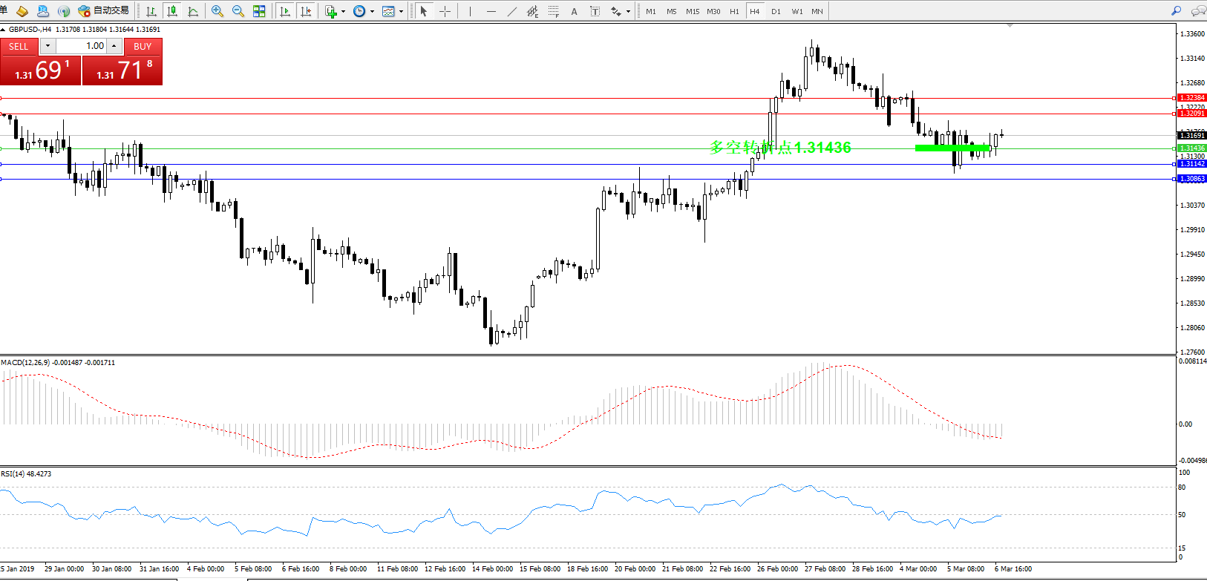Open the search magnifier icon
The height and width of the screenshot is (581, 1207).
[1176, 11]
